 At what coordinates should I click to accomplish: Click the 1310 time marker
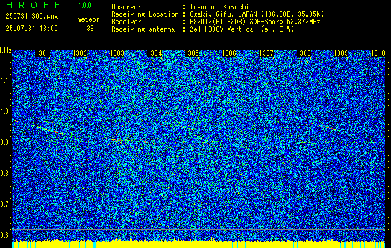379,53
